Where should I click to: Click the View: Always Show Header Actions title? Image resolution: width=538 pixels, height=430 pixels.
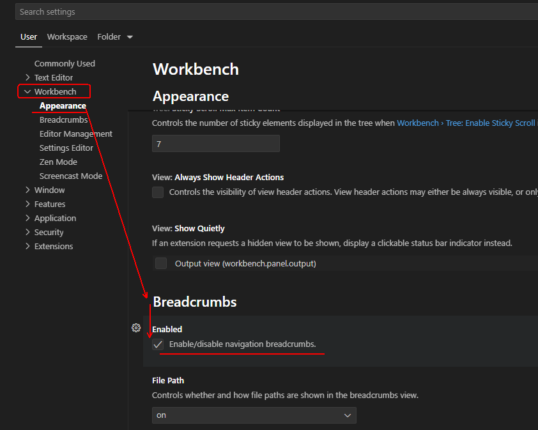click(218, 177)
